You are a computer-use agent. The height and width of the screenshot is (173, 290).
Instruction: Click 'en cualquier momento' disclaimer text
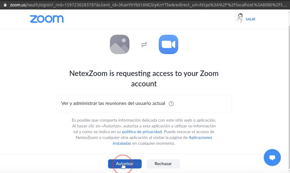click(154, 143)
